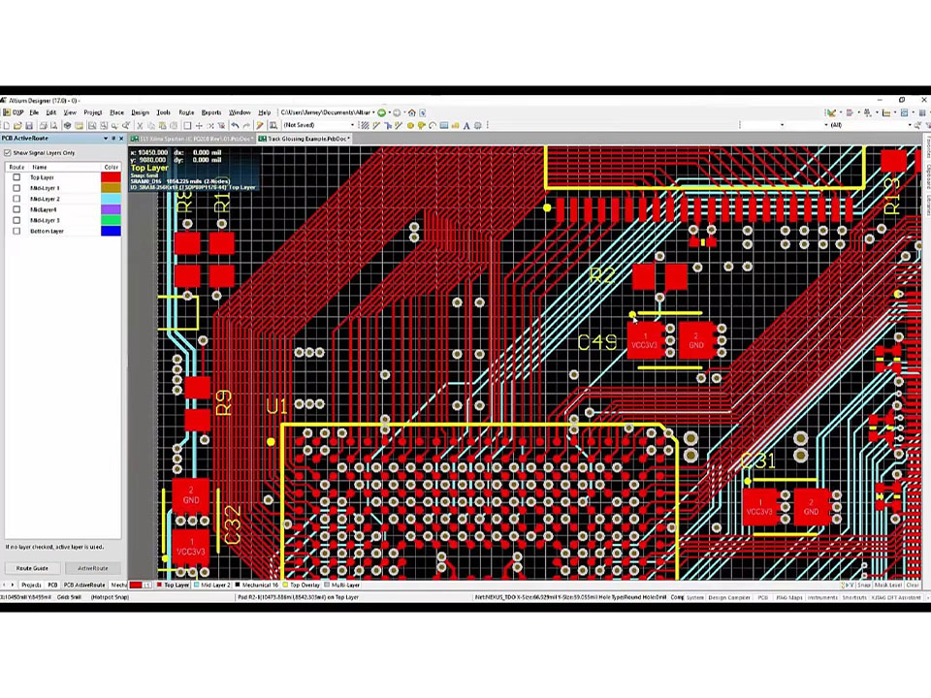The image size is (931, 698).
Task: Click the Mid-Layer 3 green color swatch
Action: pos(110,220)
